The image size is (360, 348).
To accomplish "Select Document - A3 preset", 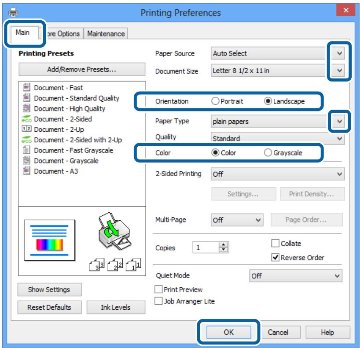I will (56, 171).
